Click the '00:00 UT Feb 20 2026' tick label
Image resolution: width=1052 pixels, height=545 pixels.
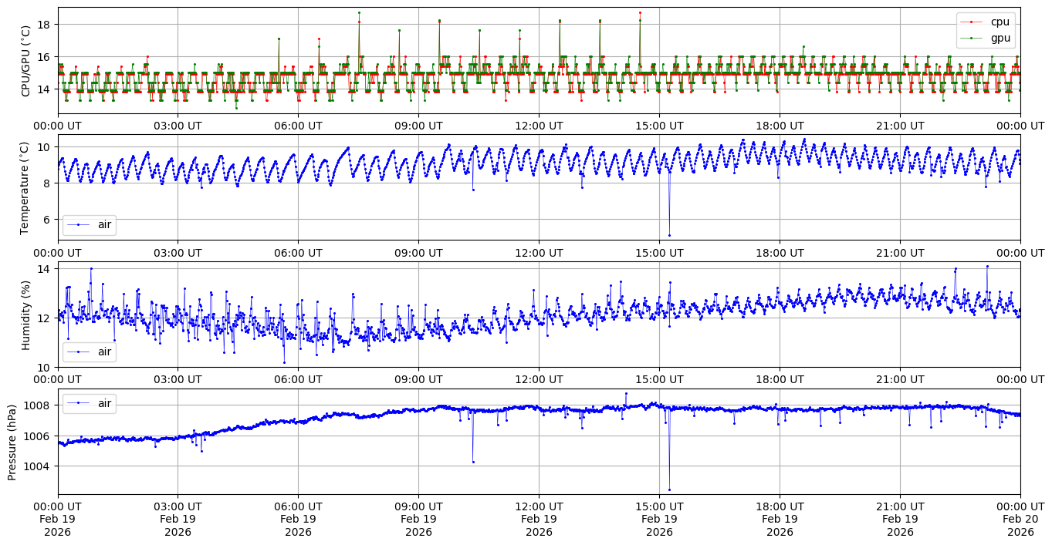[1020, 520]
